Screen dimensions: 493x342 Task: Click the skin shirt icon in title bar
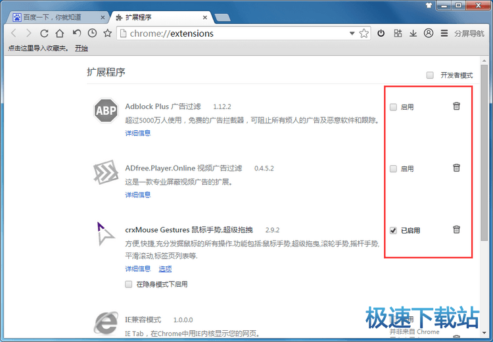[x=429, y=5]
